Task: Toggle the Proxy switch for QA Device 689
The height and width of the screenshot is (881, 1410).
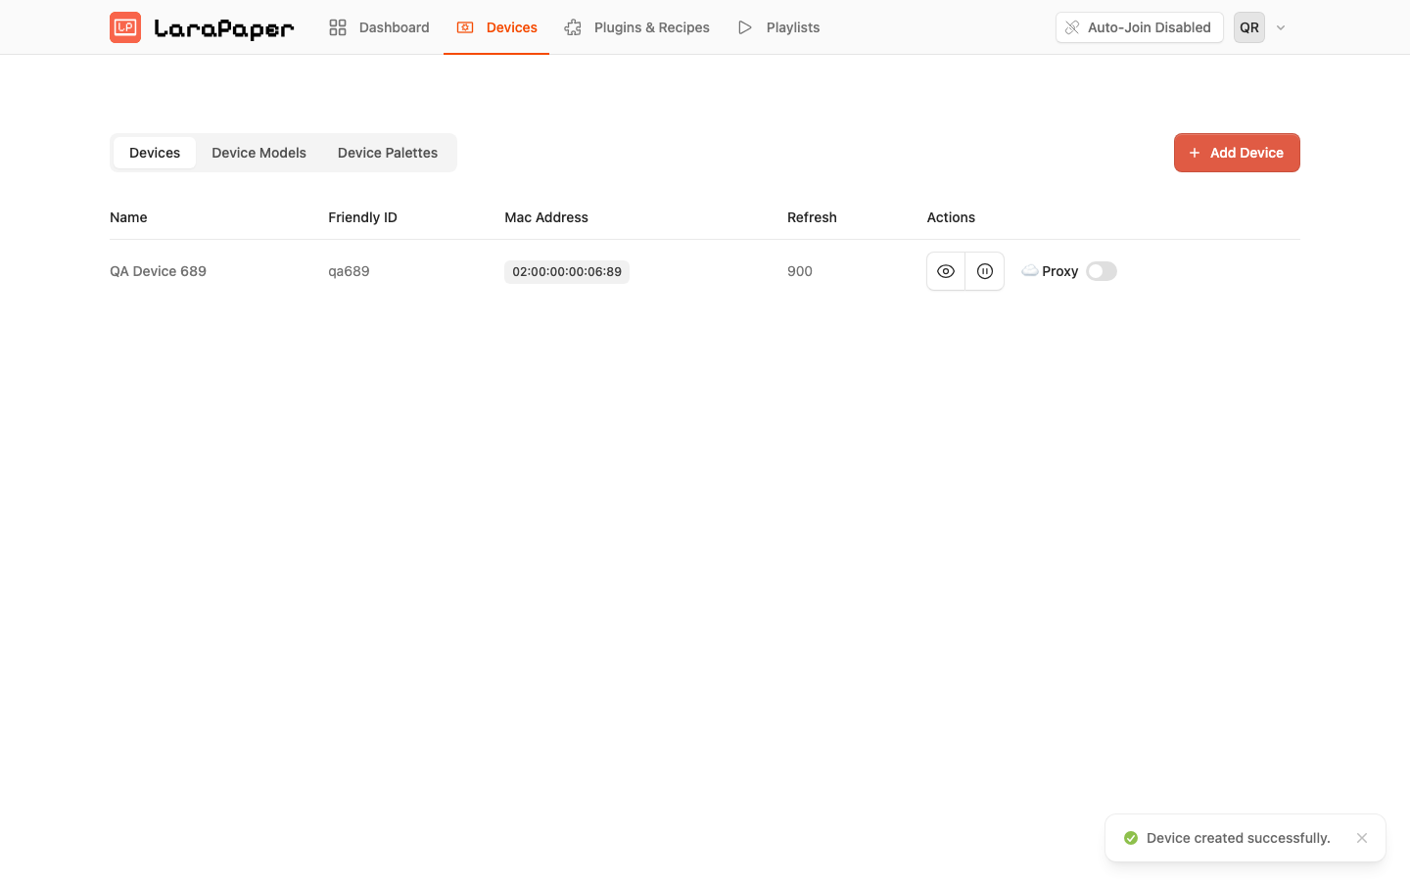Action: pos(1102,271)
